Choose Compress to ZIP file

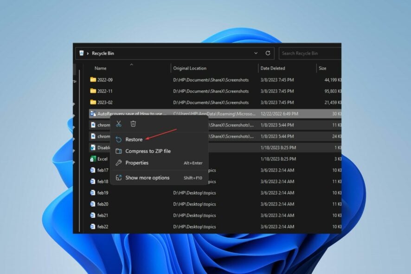(148, 151)
